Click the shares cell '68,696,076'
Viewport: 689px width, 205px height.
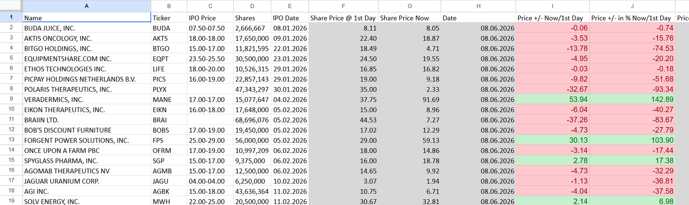(252, 120)
